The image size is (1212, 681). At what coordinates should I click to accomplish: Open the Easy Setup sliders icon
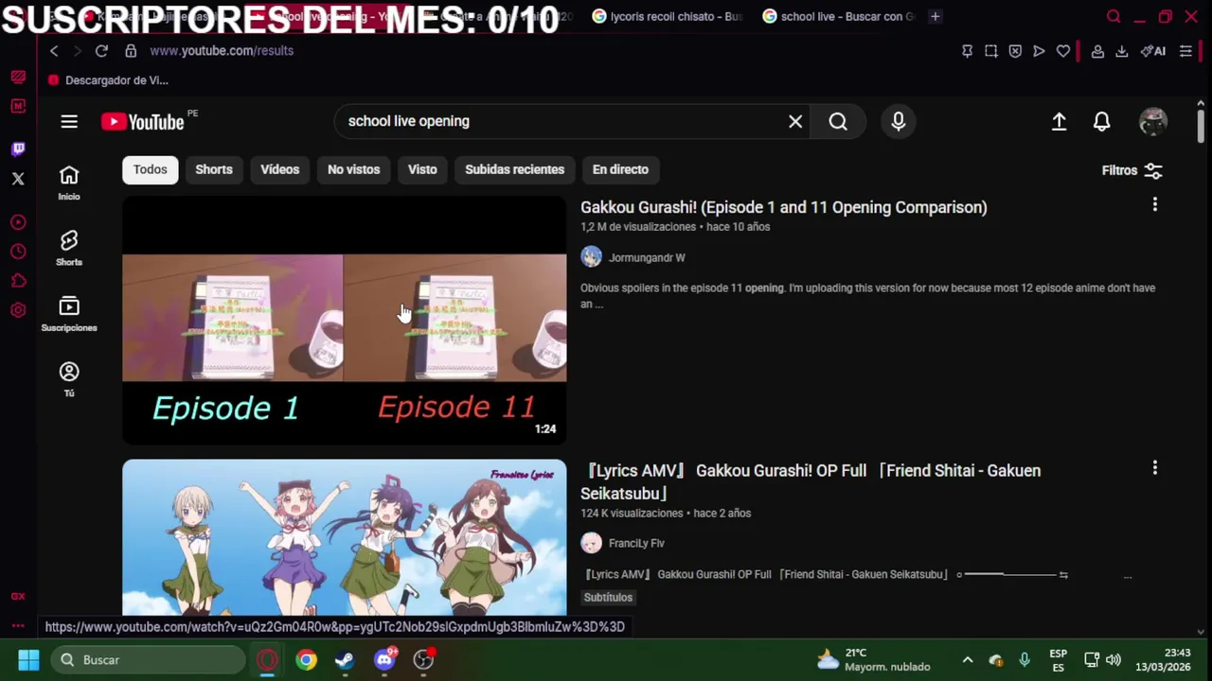(1185, 51)
